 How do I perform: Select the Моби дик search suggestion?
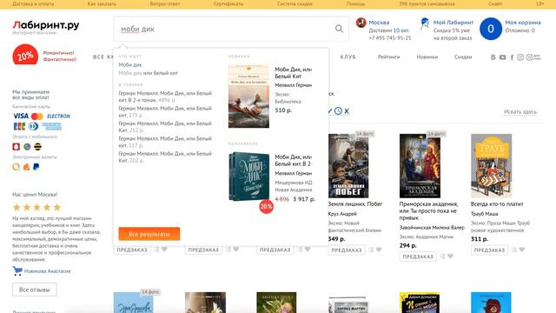point(130,65)
